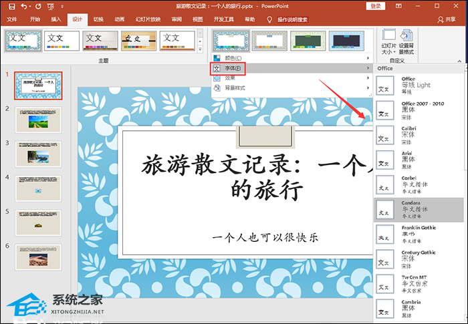468x324 pixels.
Task: Choose the Candara 华文楷体 font set
Action: click(x=419, y=210)
